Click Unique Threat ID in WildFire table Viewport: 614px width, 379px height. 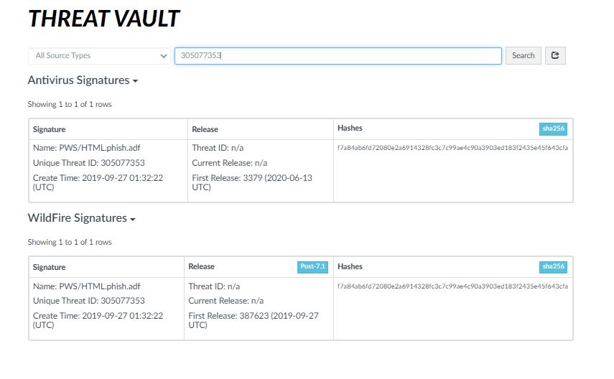click(89, 301)
